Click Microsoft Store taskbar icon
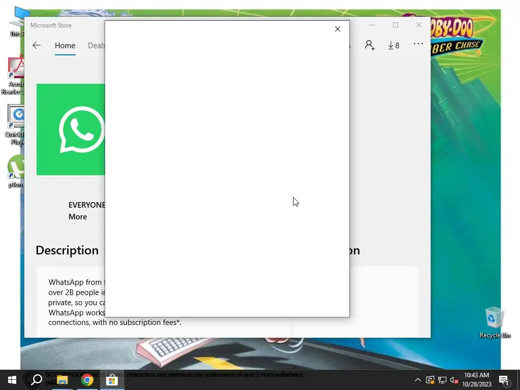Viewport: 520px width, 390px height. tap(112, 380)
